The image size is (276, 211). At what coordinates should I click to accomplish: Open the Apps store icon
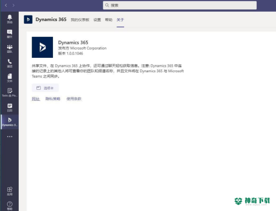click(x=9, y=191)
